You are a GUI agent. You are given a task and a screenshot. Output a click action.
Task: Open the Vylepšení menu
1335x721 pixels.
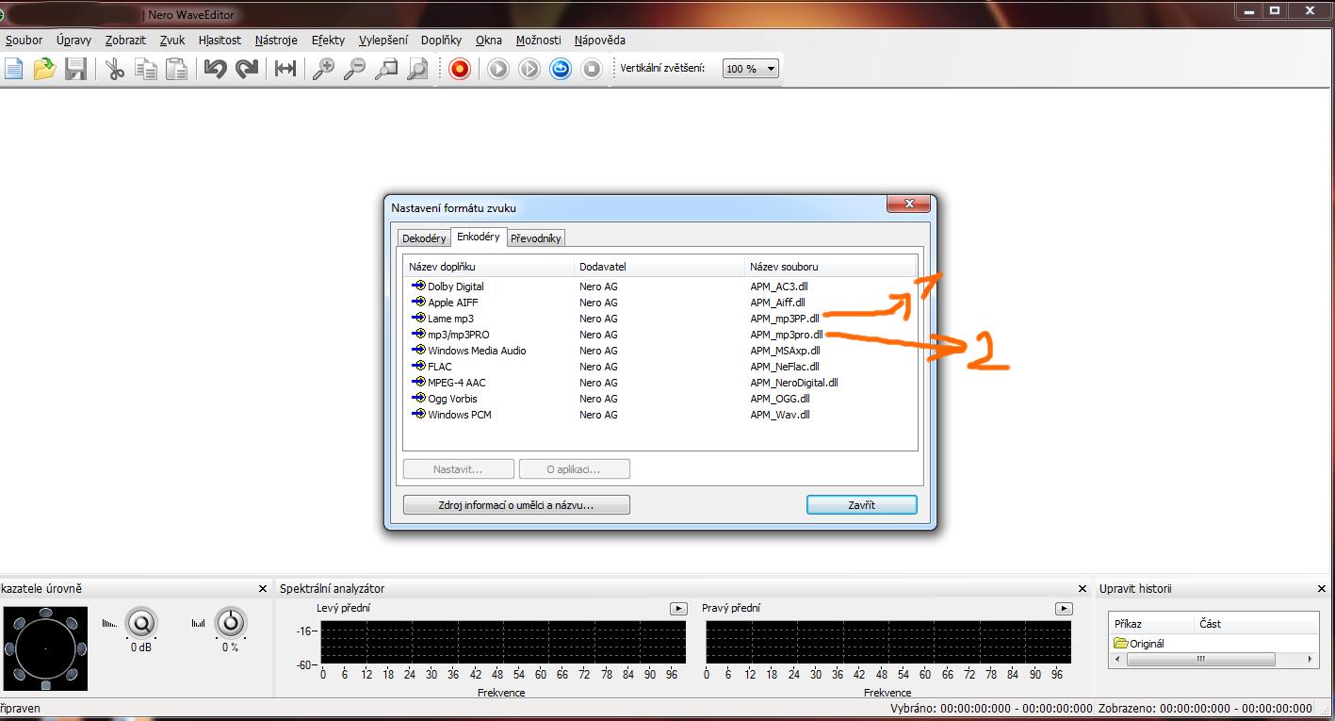[x=383, y=41]
